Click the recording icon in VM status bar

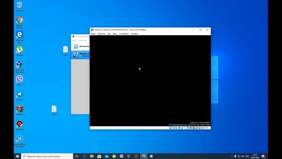(191, 128)
